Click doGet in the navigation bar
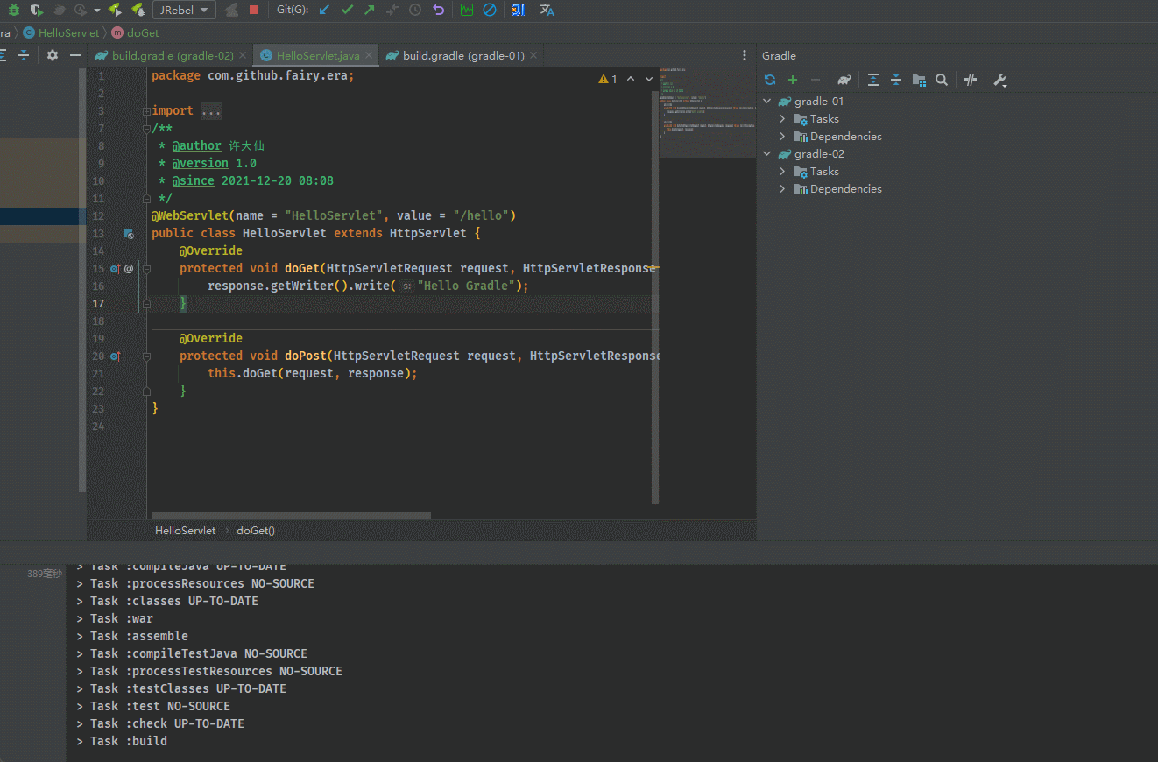The image size is (1158, 762). click(135, 32)
